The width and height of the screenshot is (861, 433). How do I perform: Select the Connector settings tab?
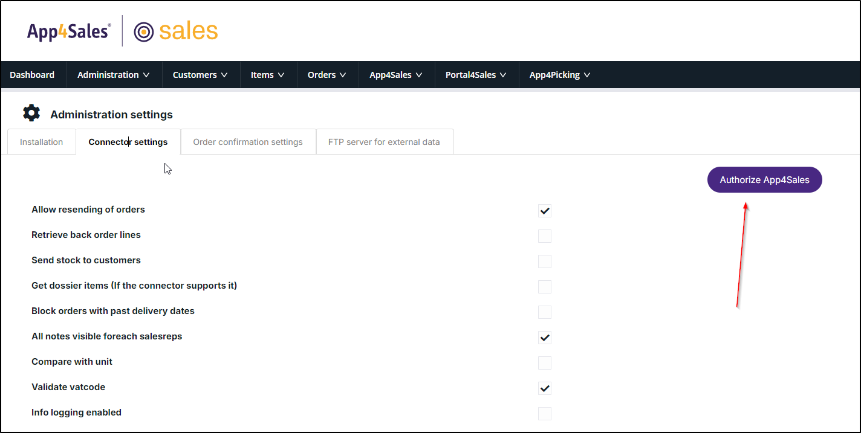[x=128, y=142]
